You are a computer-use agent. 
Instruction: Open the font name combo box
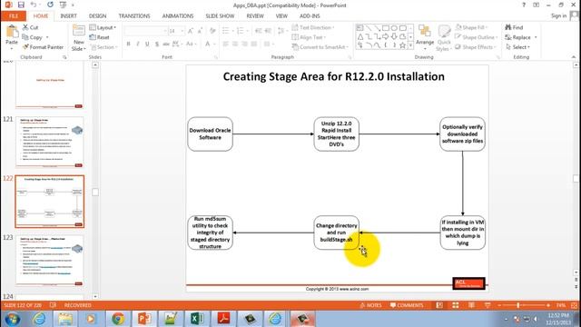(x=145, y=31)
